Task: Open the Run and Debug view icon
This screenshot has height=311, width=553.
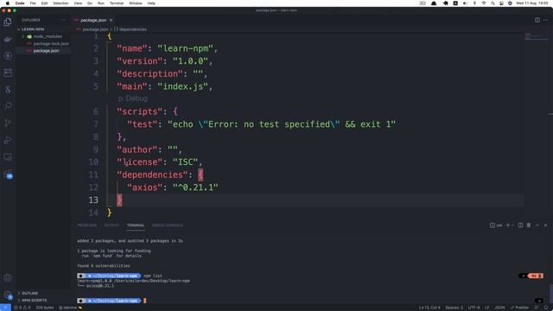Action: click(x=8, y=140)
